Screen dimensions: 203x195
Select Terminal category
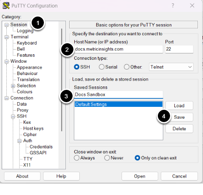click(x=19, y=37)
